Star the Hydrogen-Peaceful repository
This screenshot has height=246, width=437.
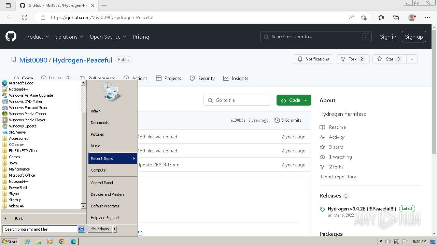tap(390, 59)
